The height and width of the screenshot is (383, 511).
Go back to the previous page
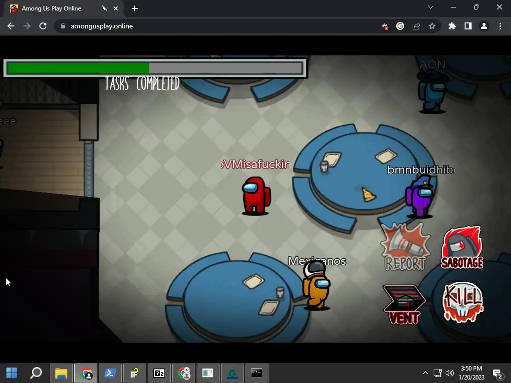[11, 26]
